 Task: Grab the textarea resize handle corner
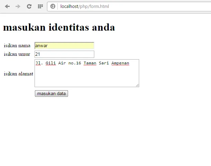point(137,85)
